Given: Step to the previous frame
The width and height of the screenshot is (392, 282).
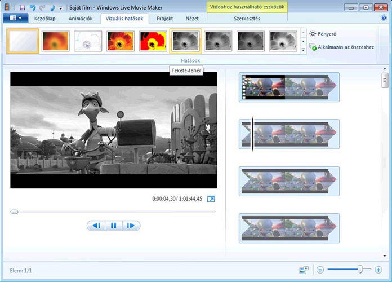Looking at the screenshot, I should (x=96, y=226).
